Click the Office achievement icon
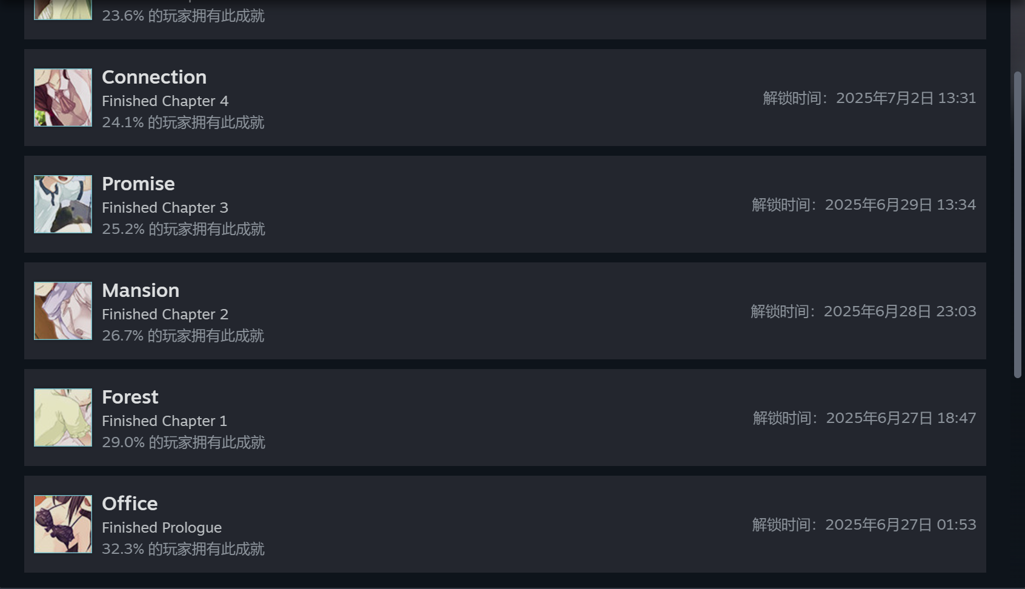The image size is (1025, 589). pyautogui.click(x=63, y=524)
